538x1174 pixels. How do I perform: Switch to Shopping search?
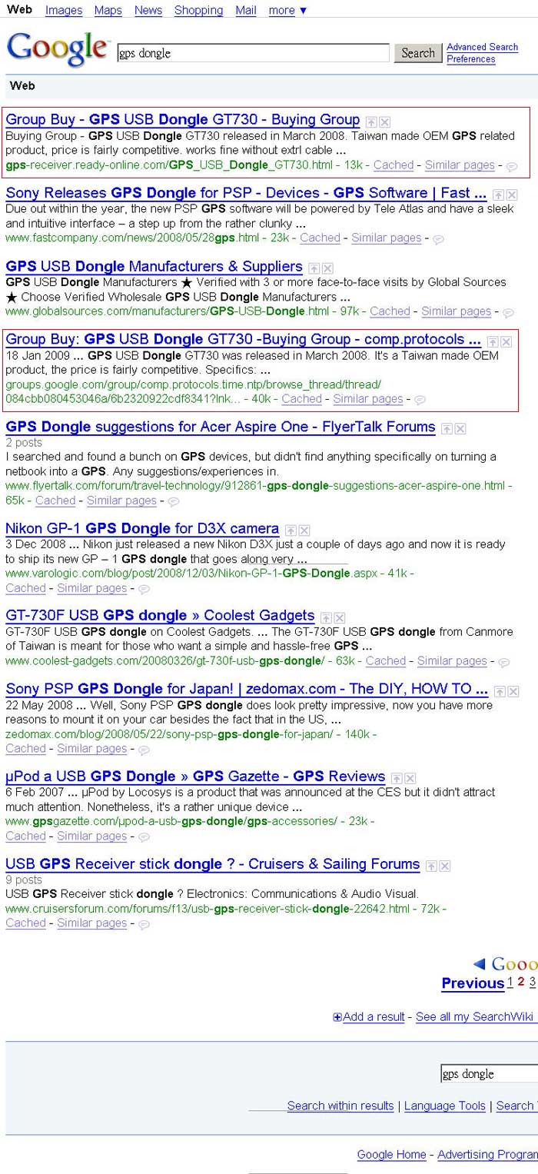tap(198, 10)
